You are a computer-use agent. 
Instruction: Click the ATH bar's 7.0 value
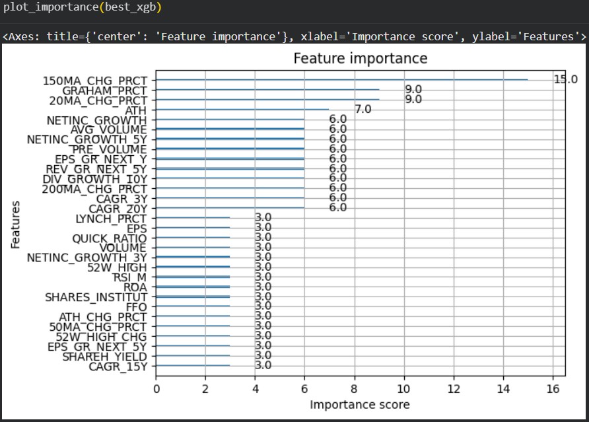click(x=363, y=110)
